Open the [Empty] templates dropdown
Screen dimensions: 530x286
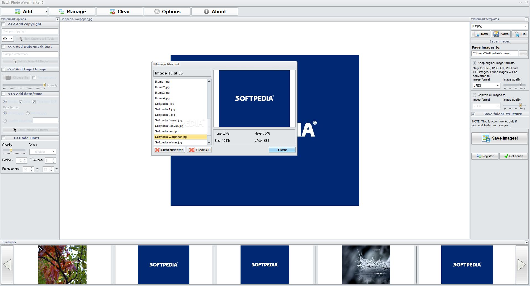500,26
